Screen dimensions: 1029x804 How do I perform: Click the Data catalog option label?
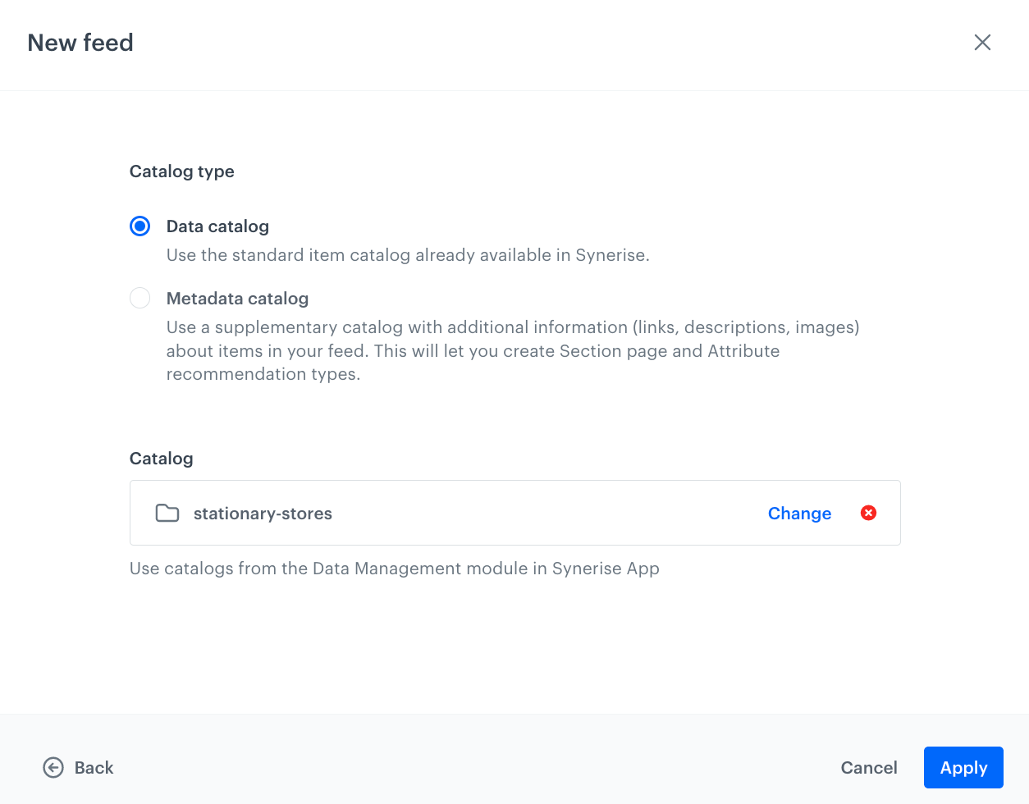(x=217, y=226)
